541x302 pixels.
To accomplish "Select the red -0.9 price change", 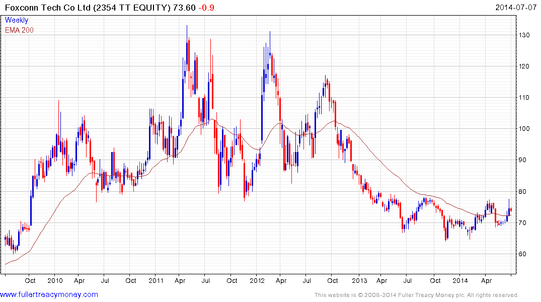I will pyautogui.click(x=206, y=8).
